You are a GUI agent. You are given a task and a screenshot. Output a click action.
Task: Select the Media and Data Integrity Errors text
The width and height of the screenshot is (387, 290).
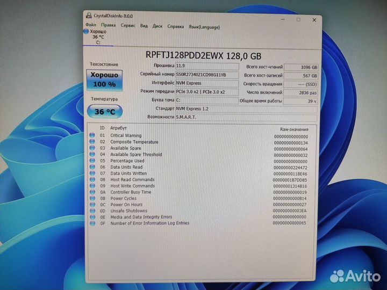click(x=141, y=217)
